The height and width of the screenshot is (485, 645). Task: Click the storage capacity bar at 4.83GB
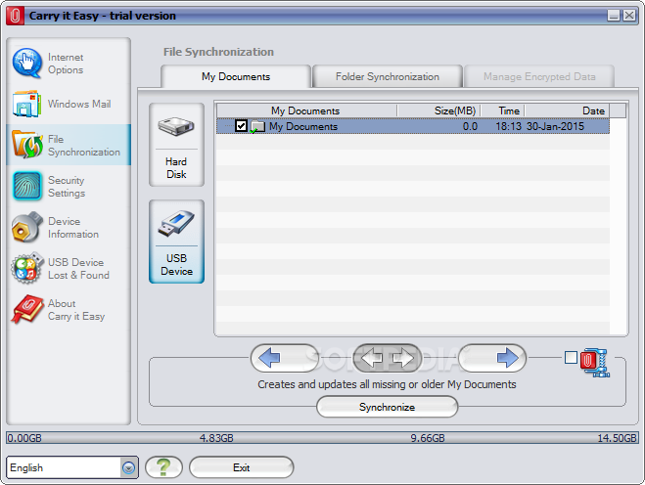(216, 438)
